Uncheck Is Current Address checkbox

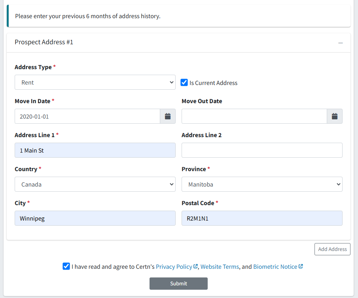click(x=184, y=82)
